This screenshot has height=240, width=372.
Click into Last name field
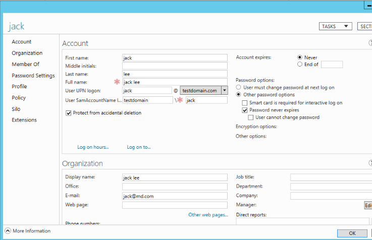tap(175, 74)
